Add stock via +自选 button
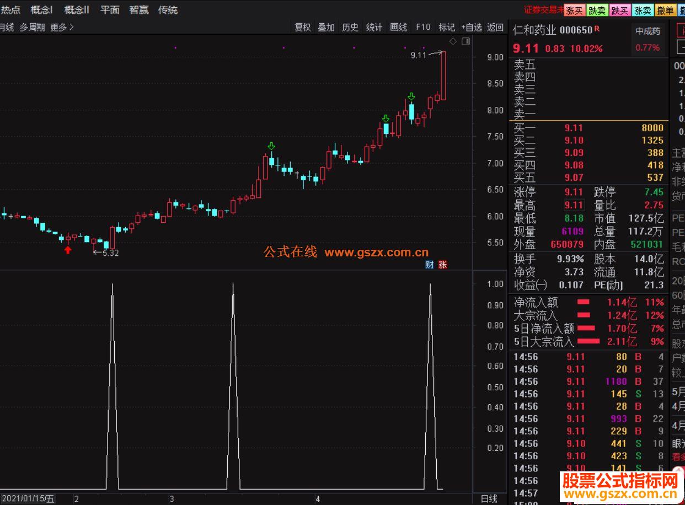The width and height of the screenshot is (685, 505). 472,27
